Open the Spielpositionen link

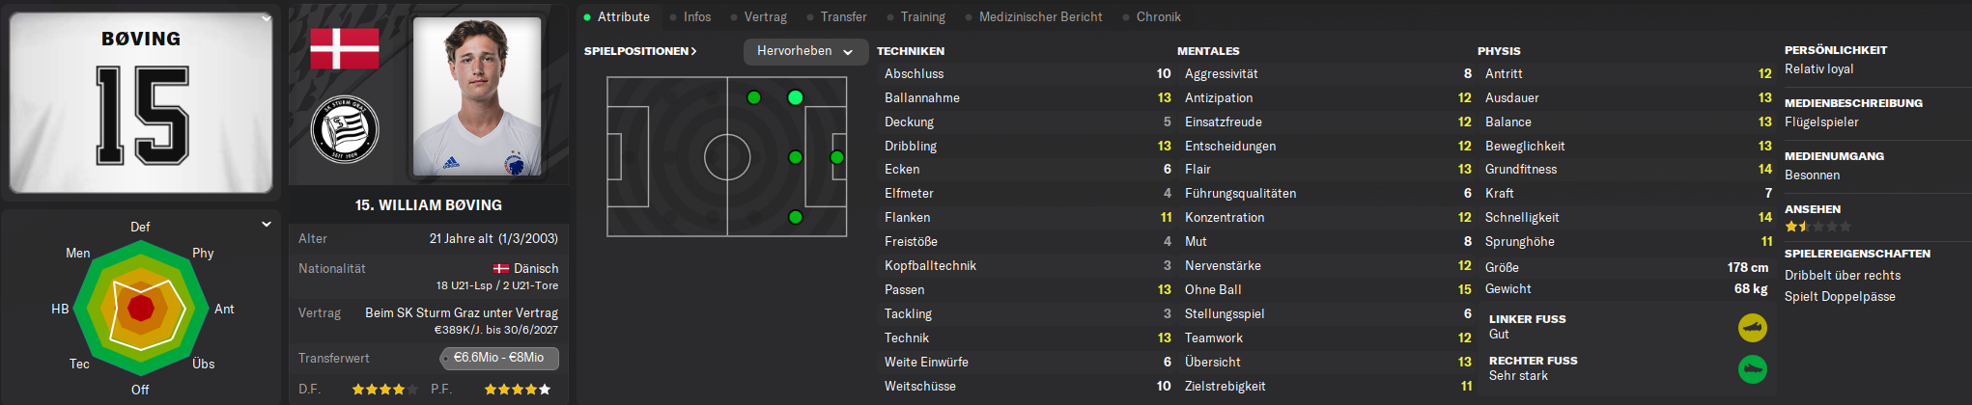click(x=640, y=51)
